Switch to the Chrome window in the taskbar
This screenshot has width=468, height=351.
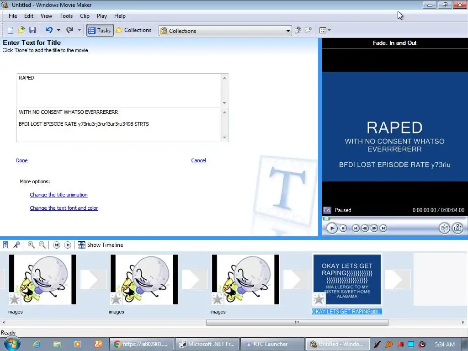tap(141, 344)
